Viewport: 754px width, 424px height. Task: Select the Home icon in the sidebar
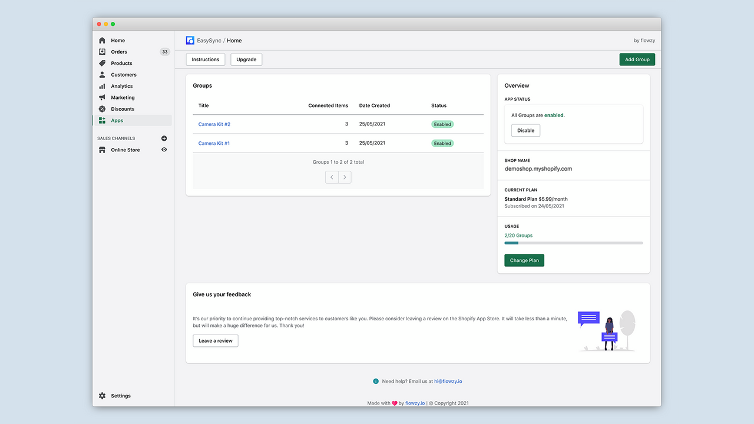click(101, 40)
